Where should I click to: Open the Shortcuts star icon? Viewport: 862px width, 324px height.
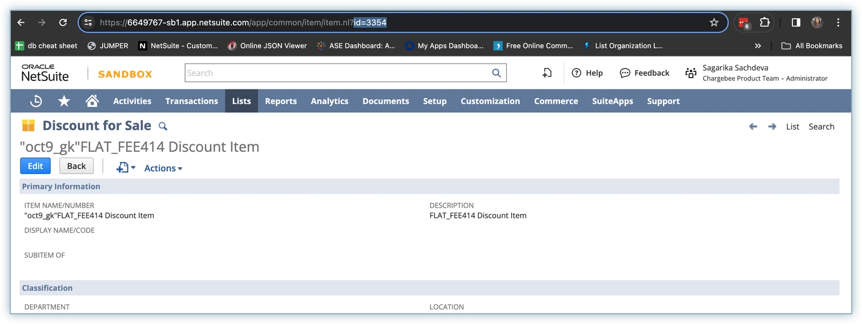click(64, 101)
